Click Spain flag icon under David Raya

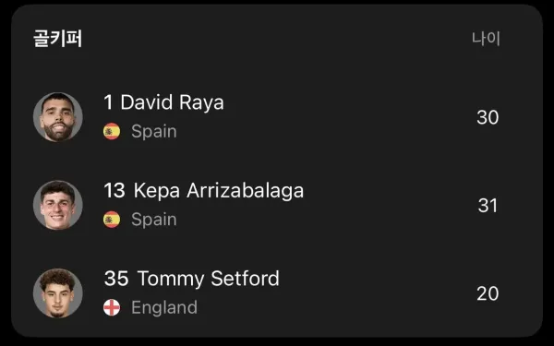coord(112,131)
